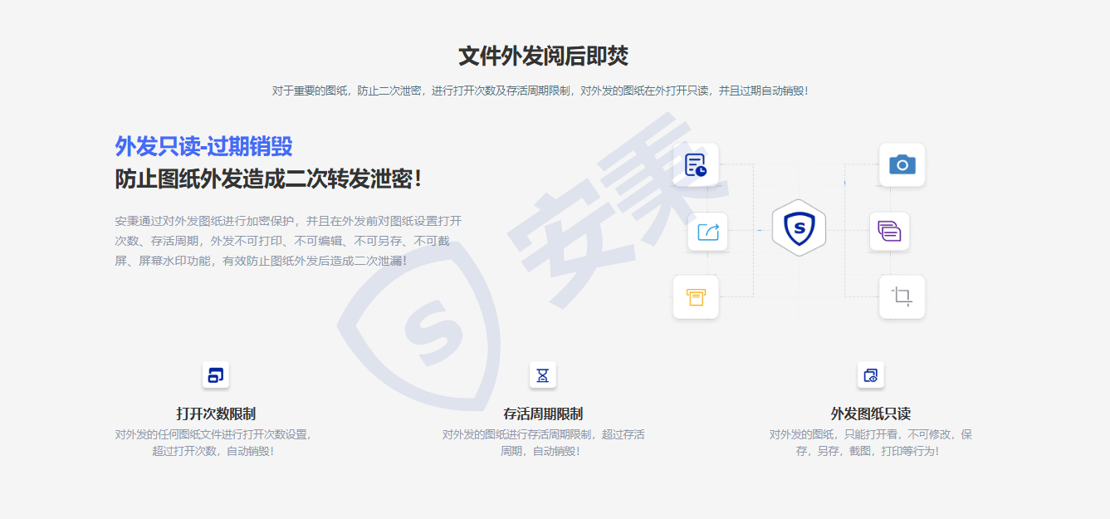This screenshot has height=519, width=1110.
Task: Click the hourglass icon above 存活周期限制
Action: pyautogui.click(x=543, y=375)
